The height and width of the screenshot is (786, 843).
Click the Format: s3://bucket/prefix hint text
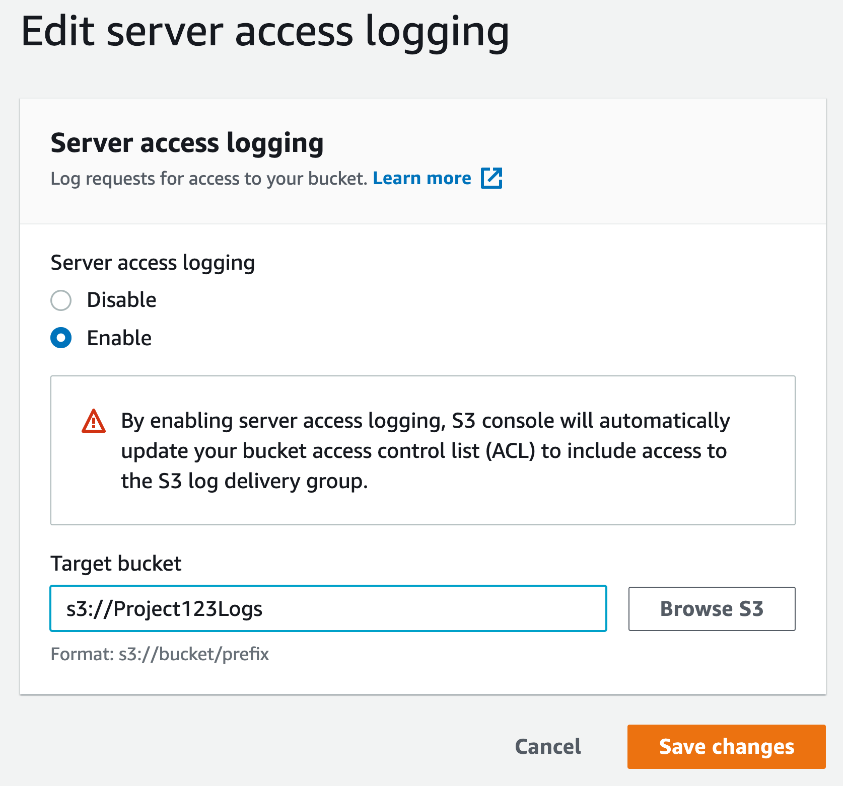[160, 654]
